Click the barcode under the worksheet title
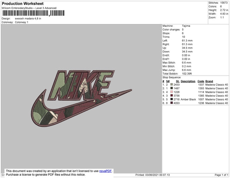230x178 pixels. (33, 13)
